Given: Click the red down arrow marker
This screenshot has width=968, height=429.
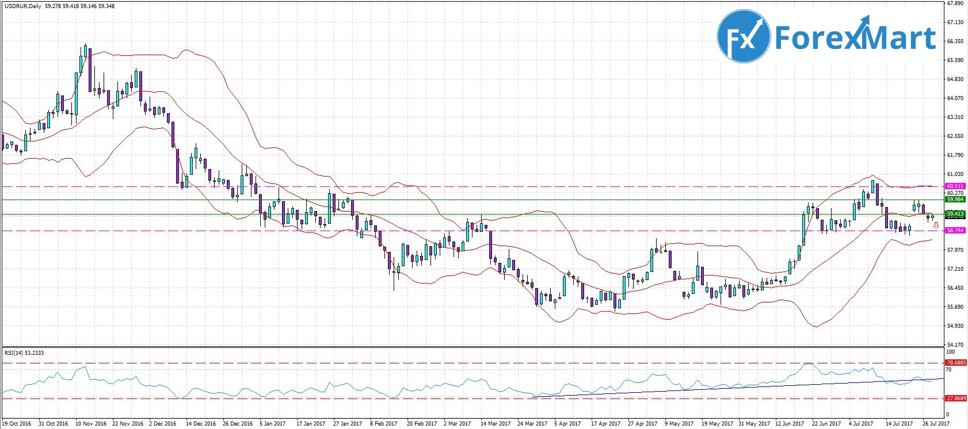Looking at the screenshot, I should pos(936,225).
